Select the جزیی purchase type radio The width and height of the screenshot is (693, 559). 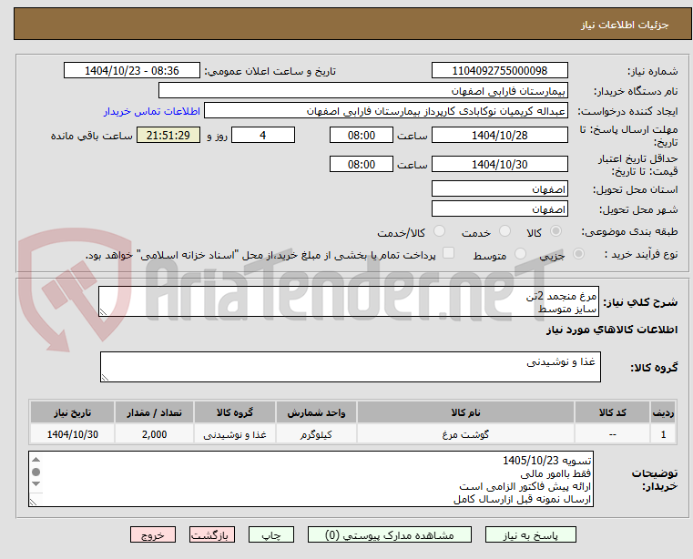[x=578, y=254]
